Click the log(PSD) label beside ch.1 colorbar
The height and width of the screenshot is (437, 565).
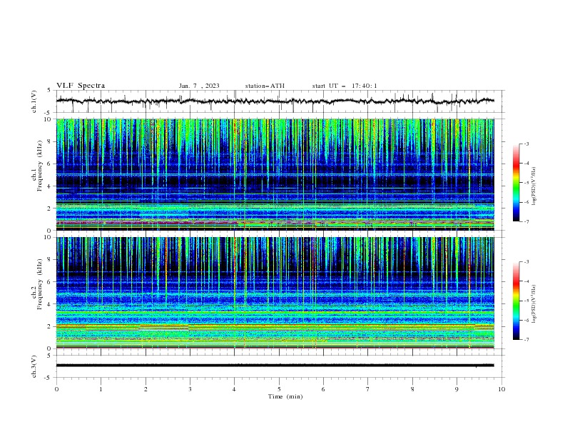tap(534, 186)
